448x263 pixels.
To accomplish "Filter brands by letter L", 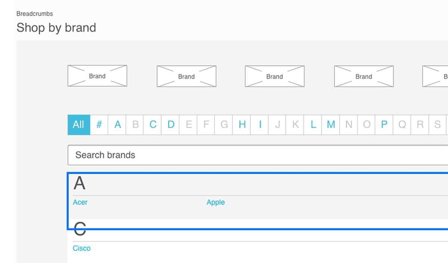I will [313, 124].
